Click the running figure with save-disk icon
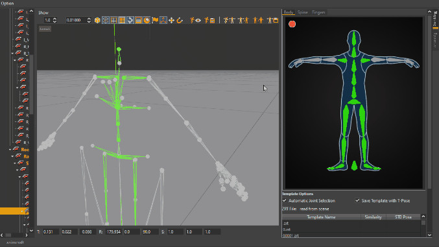 point(209,20)
